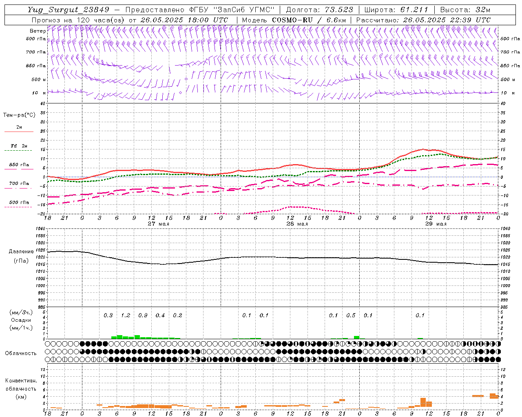This screenshot has width=522, height=417.
Task: Click the Тем-ра(°C) axis label
Action: (19, 115)
